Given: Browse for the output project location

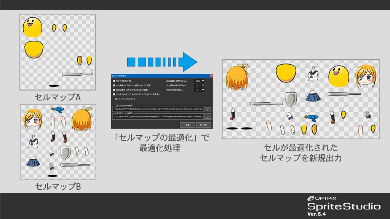Looking at the screenshot, I should coord(207,117).
